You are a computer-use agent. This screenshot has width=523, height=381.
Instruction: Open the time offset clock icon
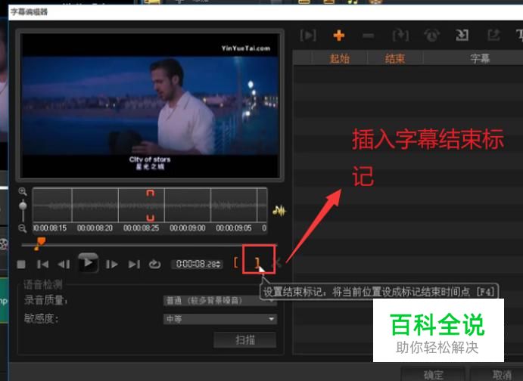pyautogui.click(x=431, y=36)
